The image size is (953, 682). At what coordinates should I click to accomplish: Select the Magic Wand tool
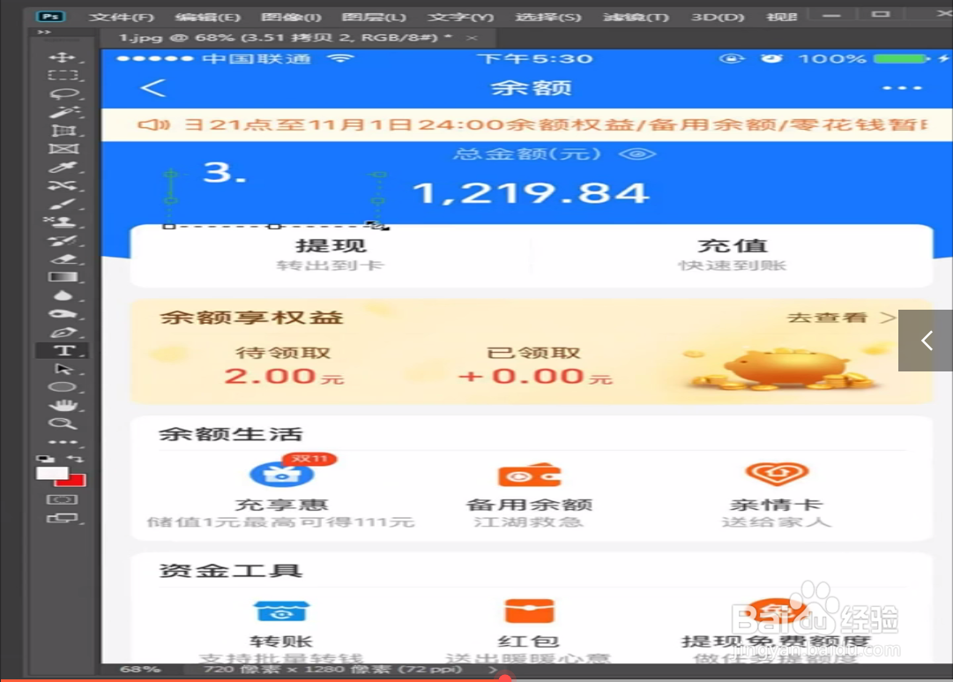pyautogui.click(x=63, y=112)
